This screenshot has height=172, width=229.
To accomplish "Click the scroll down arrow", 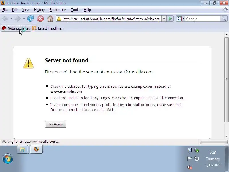I will click(226, 136).
